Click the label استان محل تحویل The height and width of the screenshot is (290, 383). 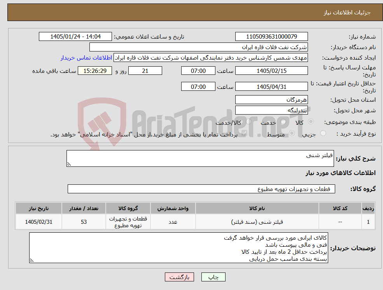click(353, 100)
